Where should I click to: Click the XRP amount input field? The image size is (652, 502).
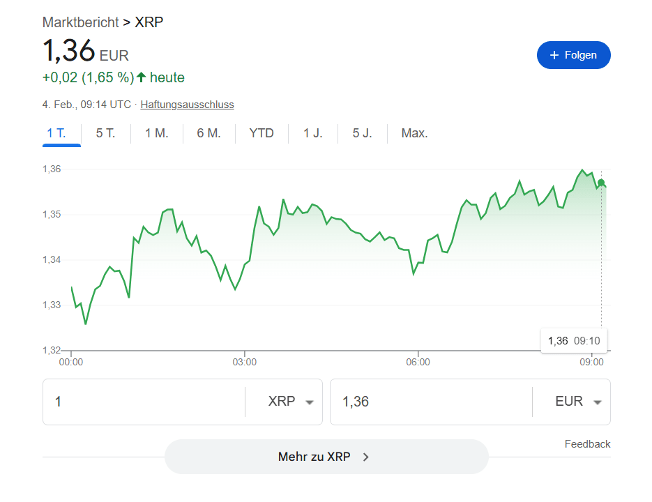(x=144, y=402)
